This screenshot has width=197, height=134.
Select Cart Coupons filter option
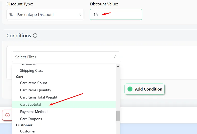(64, 119)
